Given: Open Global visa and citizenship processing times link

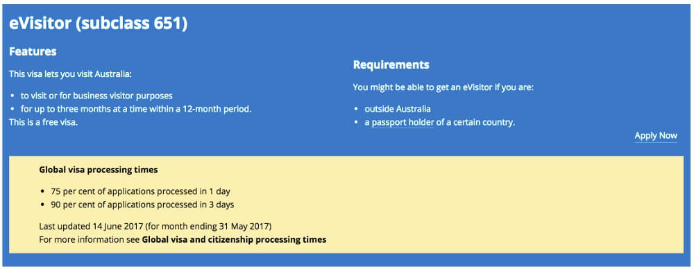Looking at the screenshot, I should click(x=234, y=240).
